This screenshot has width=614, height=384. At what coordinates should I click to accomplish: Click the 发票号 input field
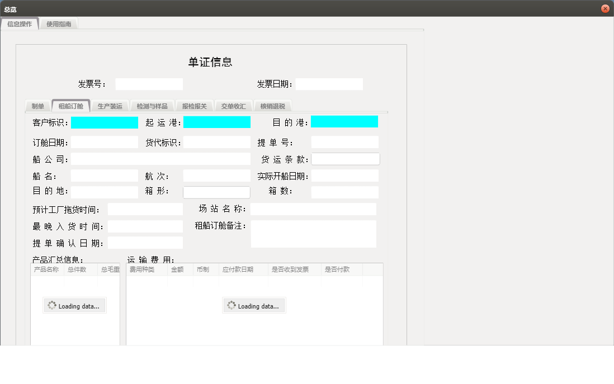click(x=149, y=83)
